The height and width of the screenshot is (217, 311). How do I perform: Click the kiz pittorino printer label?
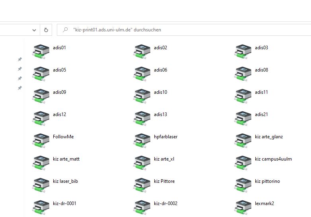tap(267, 181)
